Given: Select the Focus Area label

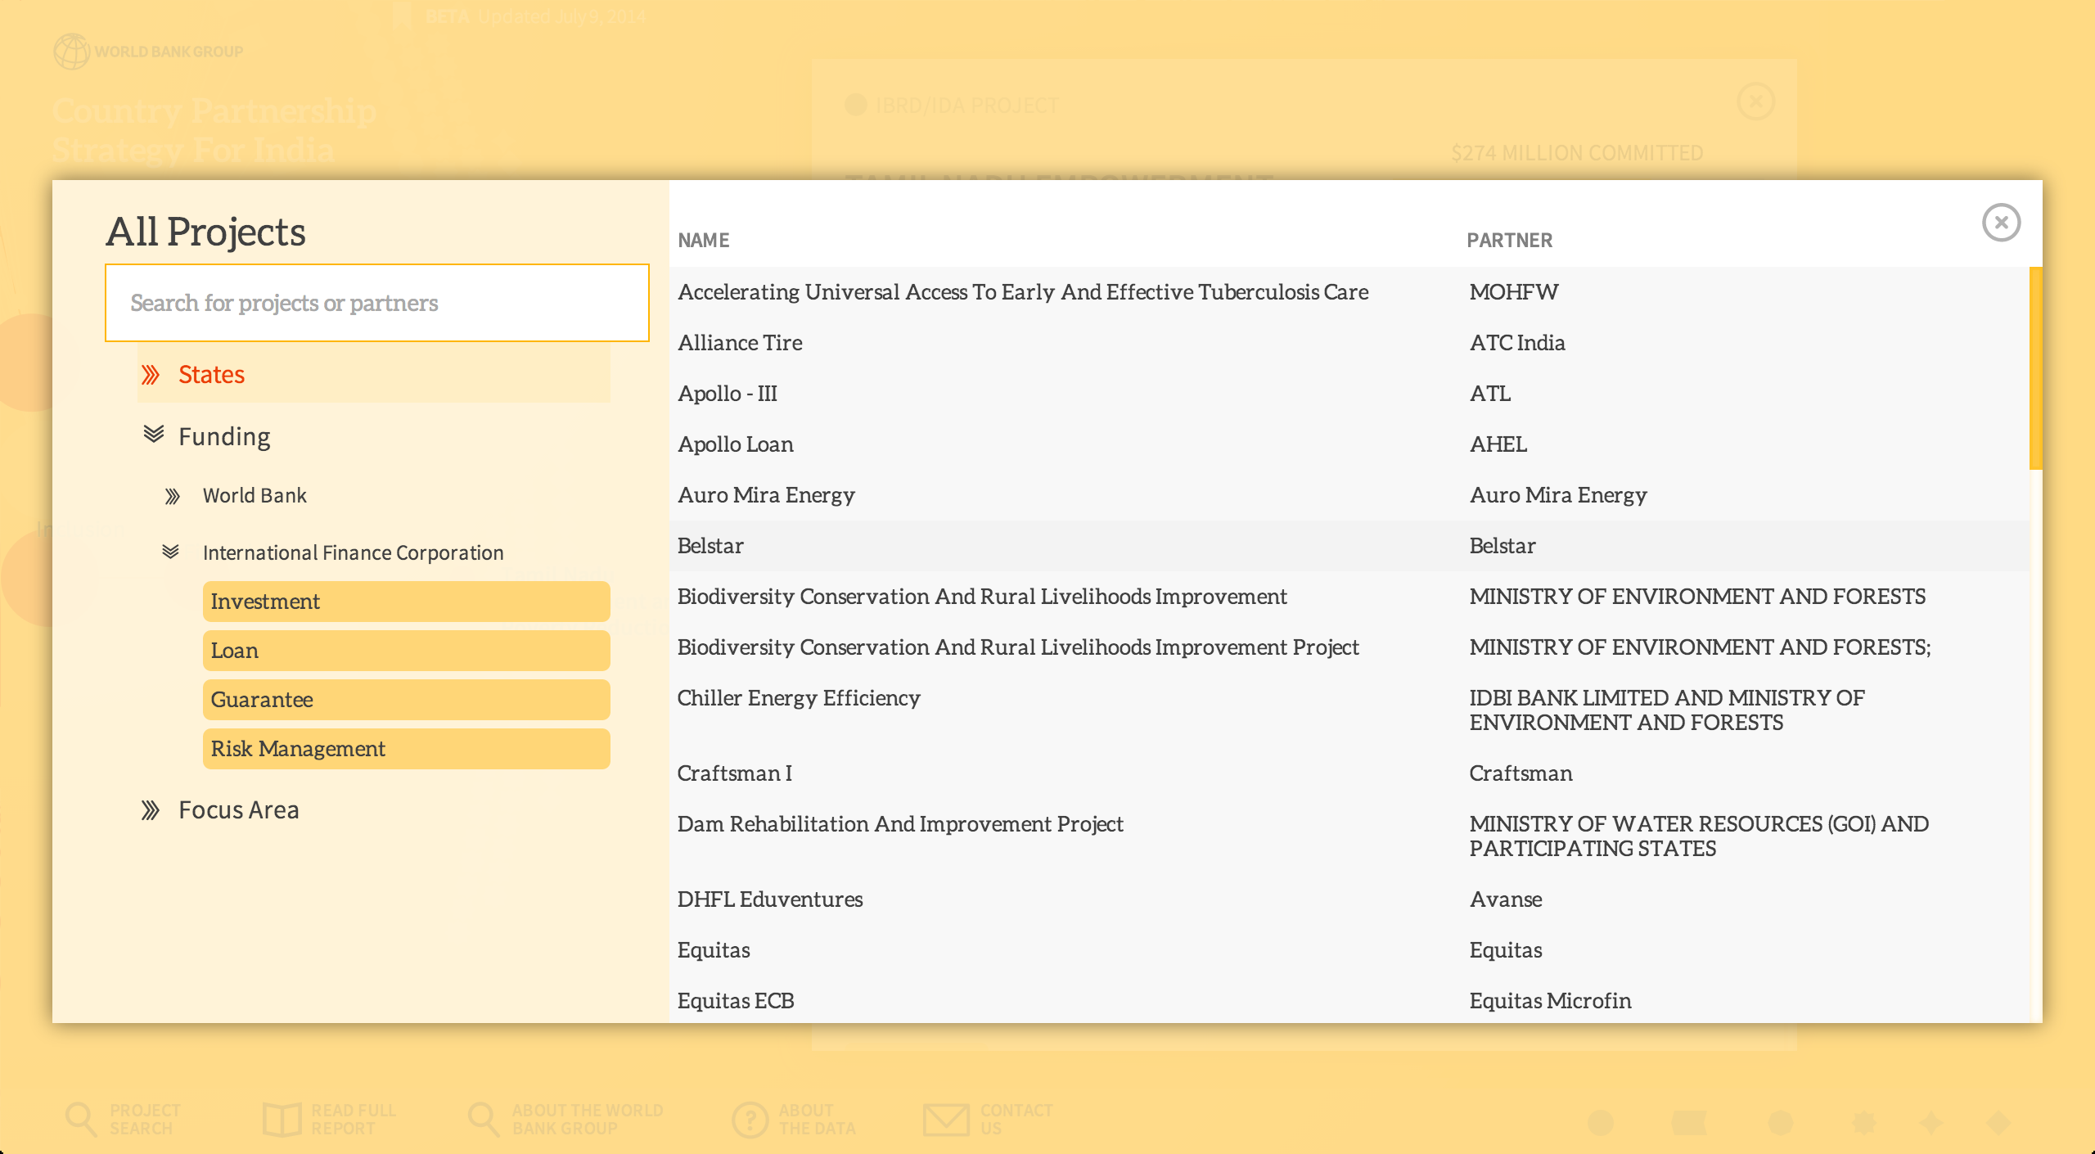Looking at the screenshot, I should point(239,810).
